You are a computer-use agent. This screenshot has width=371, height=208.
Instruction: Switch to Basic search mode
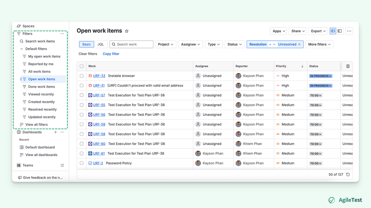(87, 44)
